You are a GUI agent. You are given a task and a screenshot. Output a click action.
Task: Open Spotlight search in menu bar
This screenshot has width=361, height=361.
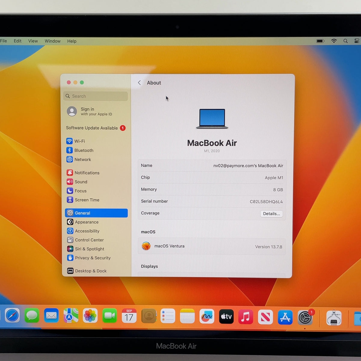point(345,41)
